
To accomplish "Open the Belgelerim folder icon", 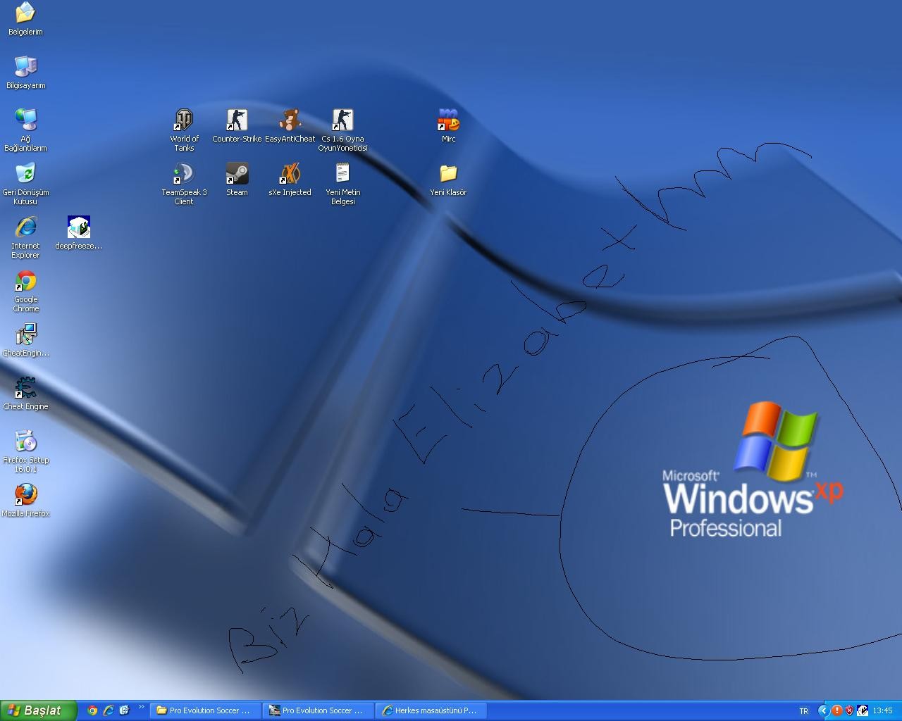I will pyautogui.click(x=25, y=13).
